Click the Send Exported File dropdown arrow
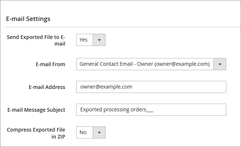The height and width of the screenshot is (147, 241). [99, 40]
